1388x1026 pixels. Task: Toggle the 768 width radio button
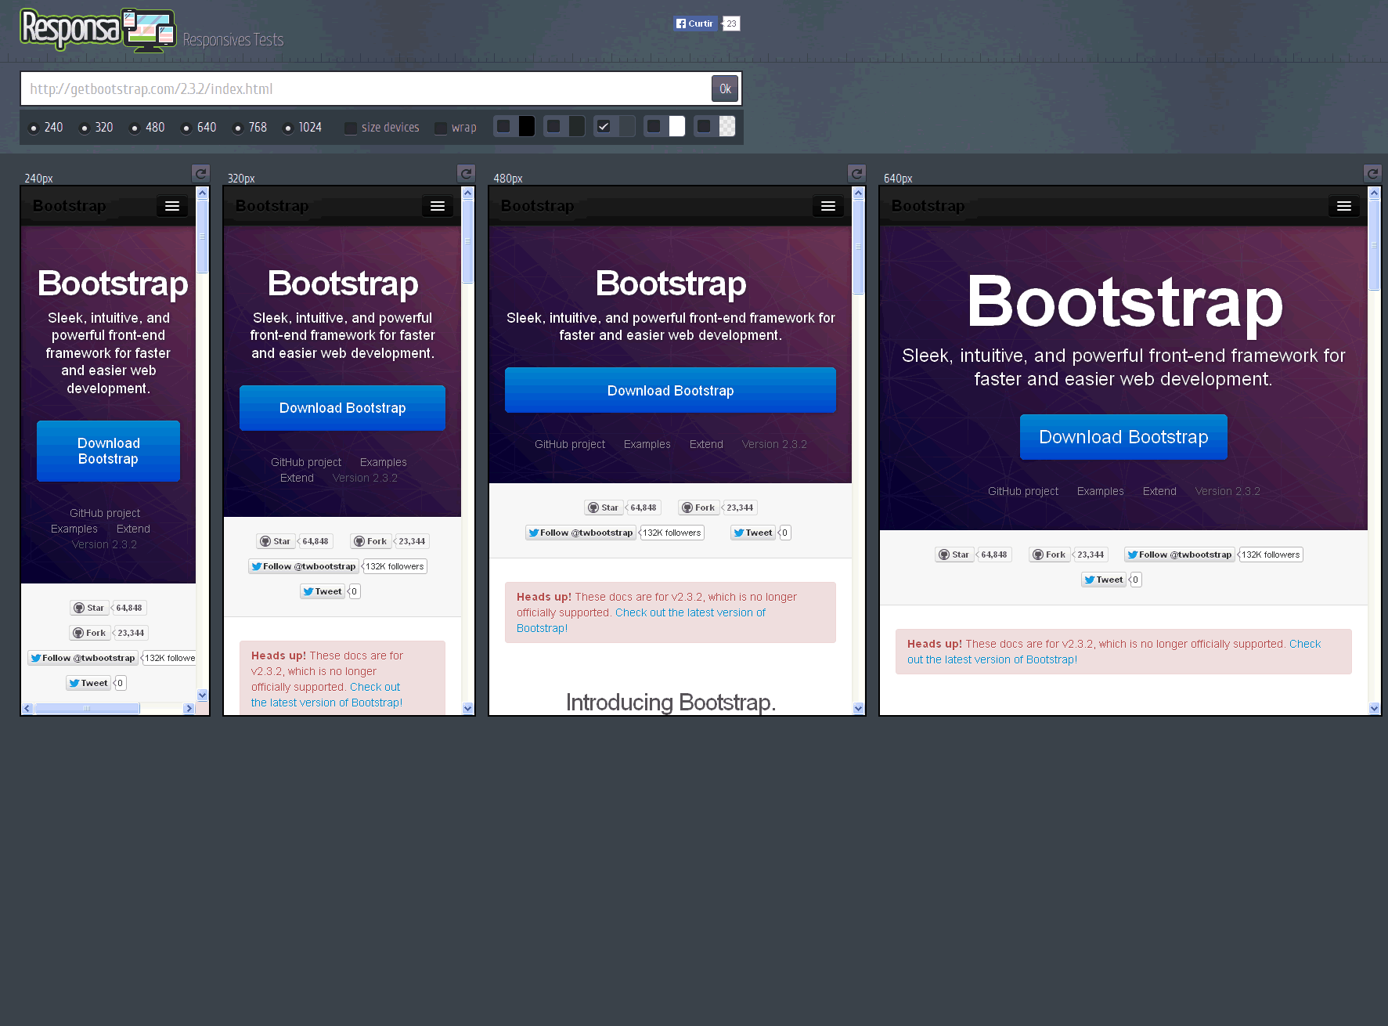tap(238, 128)
